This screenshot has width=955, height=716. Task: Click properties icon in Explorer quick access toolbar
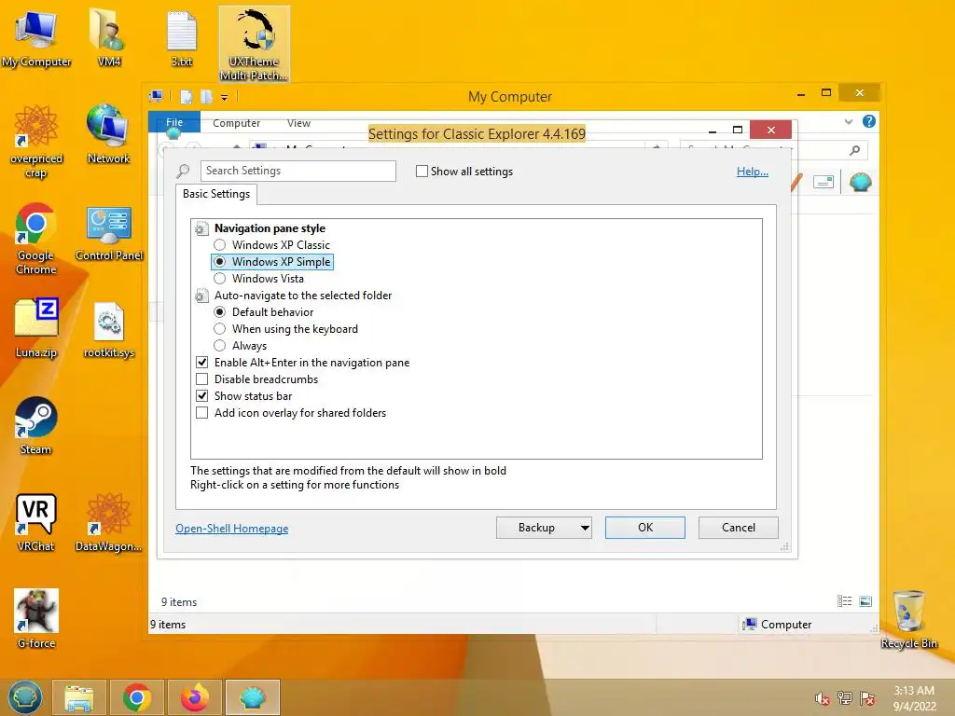[187, 97]
